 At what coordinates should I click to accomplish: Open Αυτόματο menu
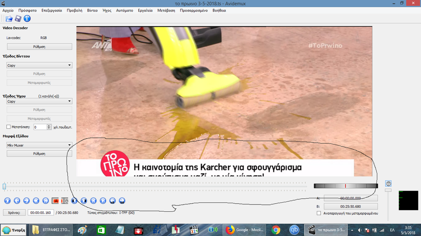click(x=125, y=11)
